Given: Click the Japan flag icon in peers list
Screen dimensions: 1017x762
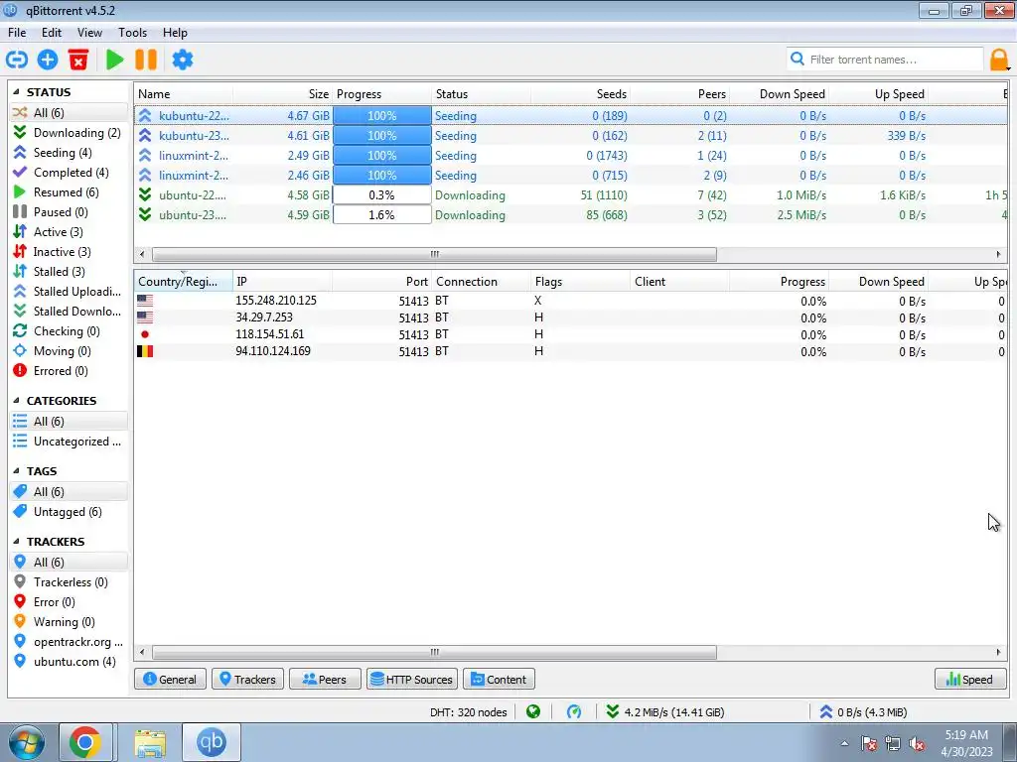Looking at the screenshot, I should 145,334.
